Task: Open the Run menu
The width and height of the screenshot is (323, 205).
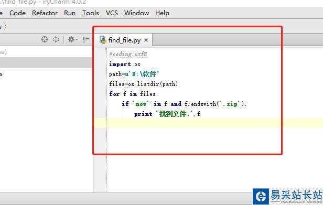Action: tap(70, 13)
